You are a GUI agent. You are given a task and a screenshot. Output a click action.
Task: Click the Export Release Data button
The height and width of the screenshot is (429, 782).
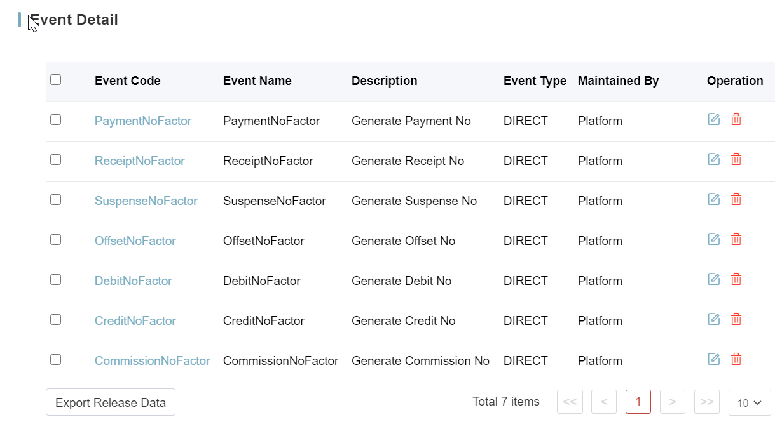(111, 402)
